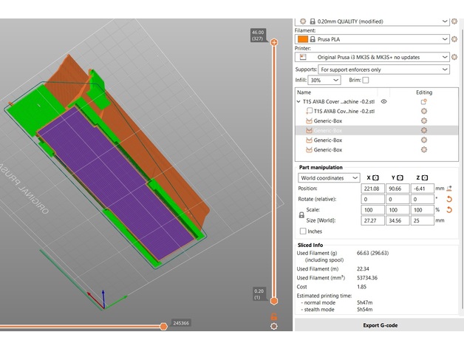Image resolution: width=464 pixels, height=349 pixels.
Task: Click the editing icon for the first Generic-Box
Action: coord(424,121)
